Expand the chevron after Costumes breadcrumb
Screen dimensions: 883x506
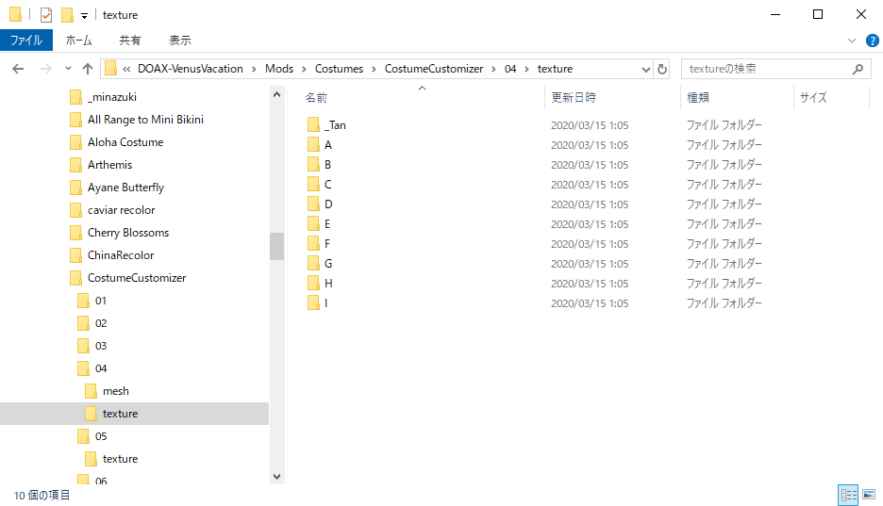point(374,69)
